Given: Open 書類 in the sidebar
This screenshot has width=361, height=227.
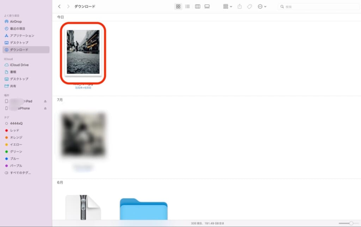Looking at the screenshot, I should 26,72.
